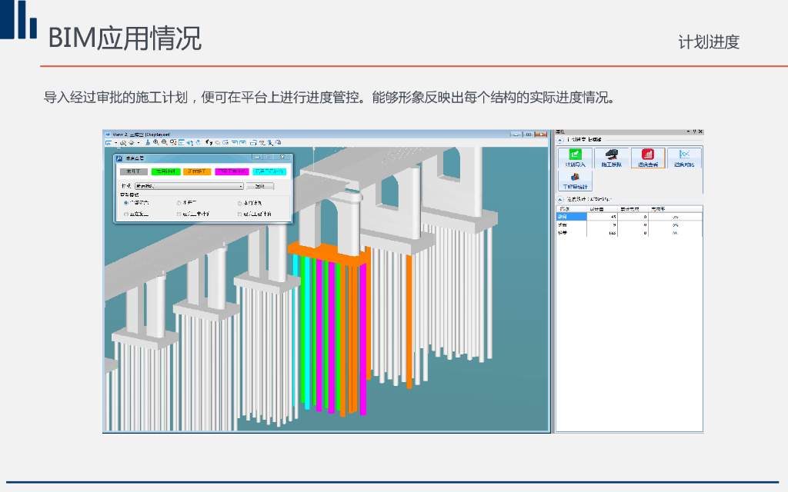788x492 pixels.
Task: Click the 设计量 column header
Action: coord(602,209)
